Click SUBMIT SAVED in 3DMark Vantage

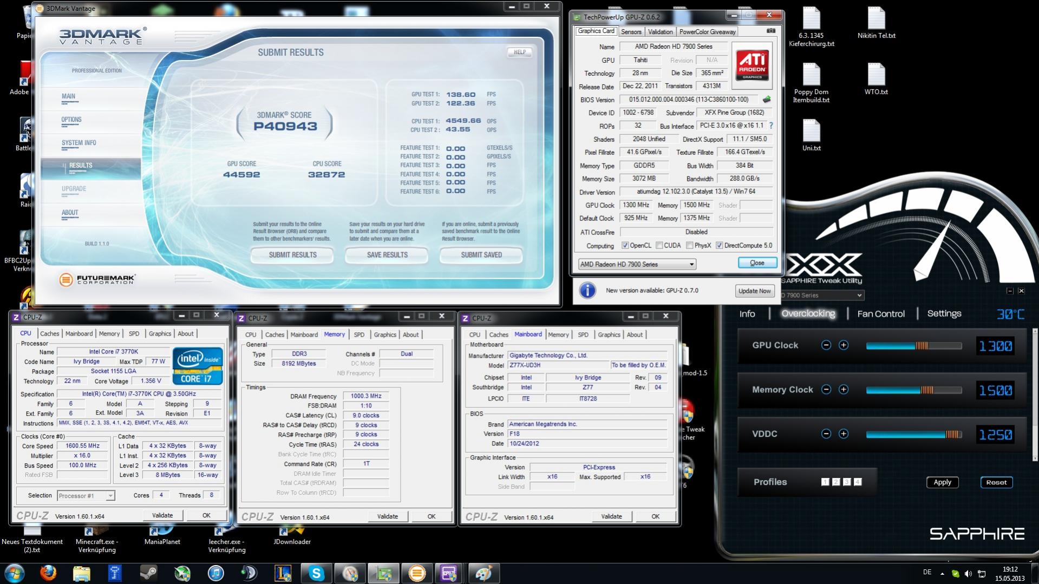tap(481, 255)
